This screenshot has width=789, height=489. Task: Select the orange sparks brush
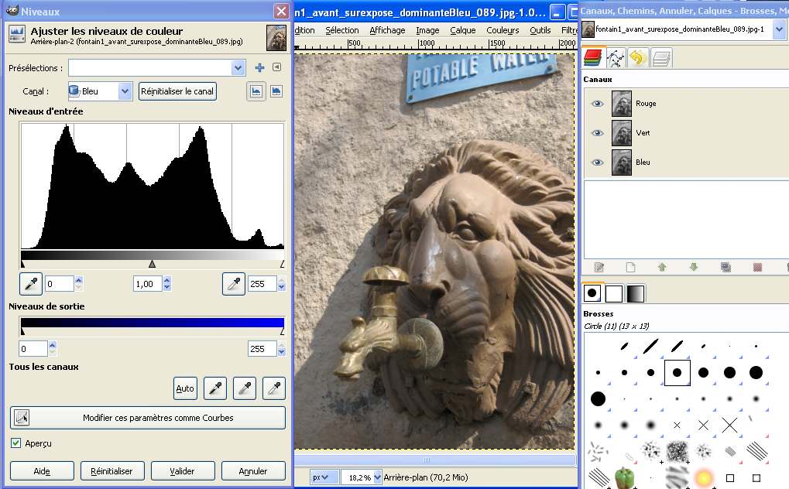(704, 477)
